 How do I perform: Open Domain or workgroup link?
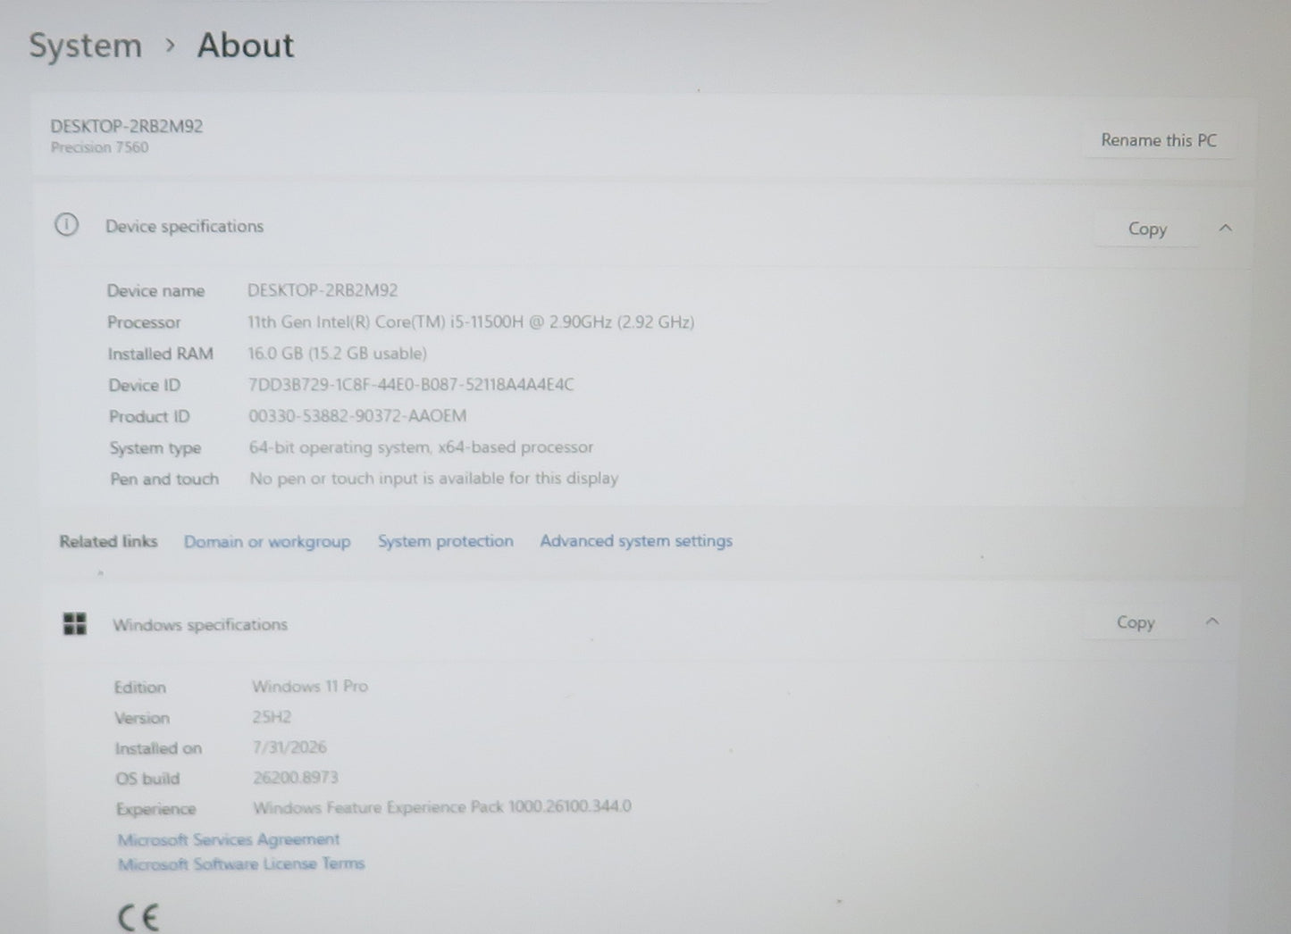pyautogui.click(x=267, y=542)
